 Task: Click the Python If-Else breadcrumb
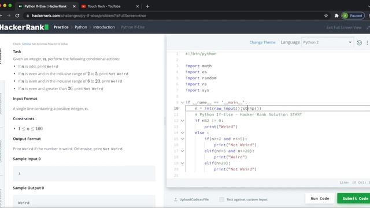pos(132,27)
